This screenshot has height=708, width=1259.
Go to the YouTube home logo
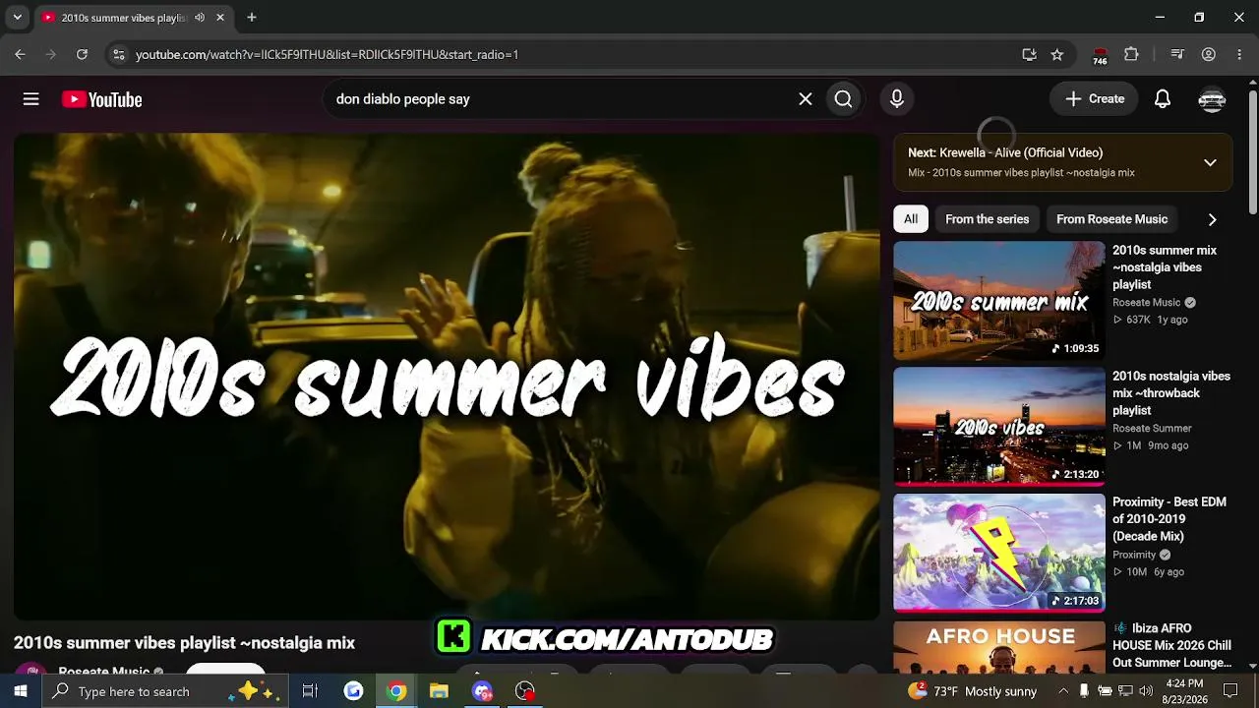[x=102, y=99]
